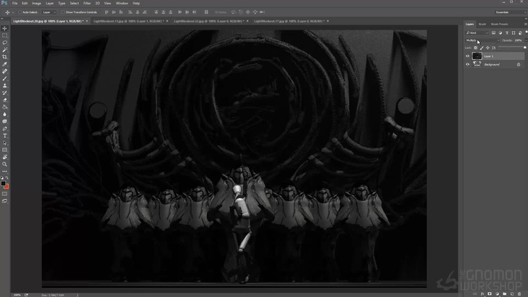The height and width of the screenshot is (297, 528).
Task: Select the Magic Wand tool
Action: 5,50
